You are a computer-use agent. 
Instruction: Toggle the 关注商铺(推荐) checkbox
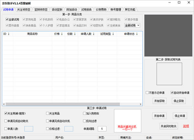(6, 113)
